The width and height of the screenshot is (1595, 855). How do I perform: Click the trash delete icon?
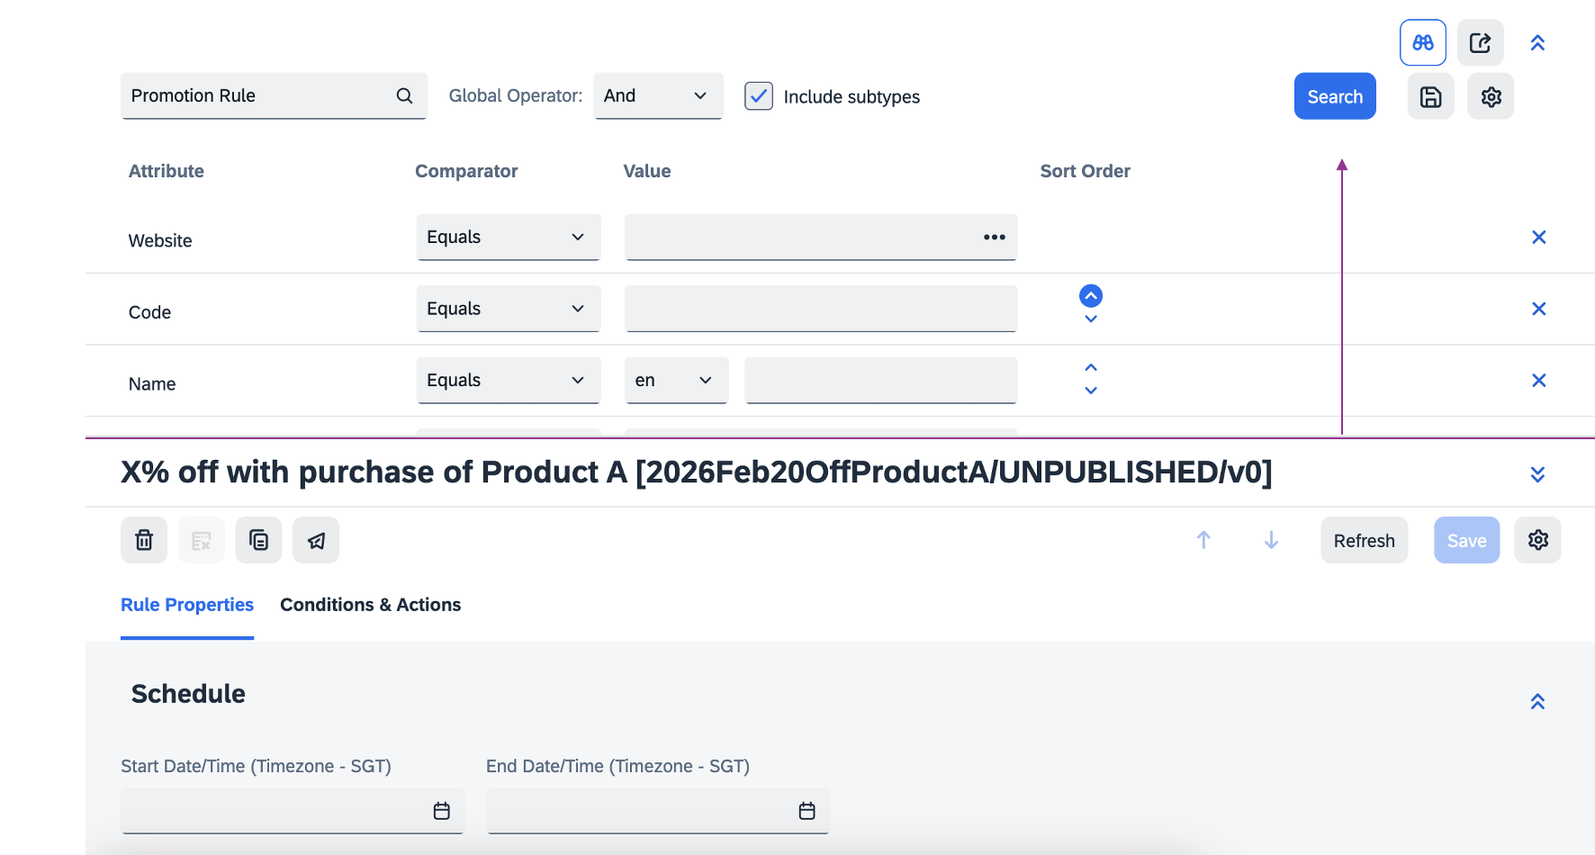pyautogui.click(x=144, y=540)
